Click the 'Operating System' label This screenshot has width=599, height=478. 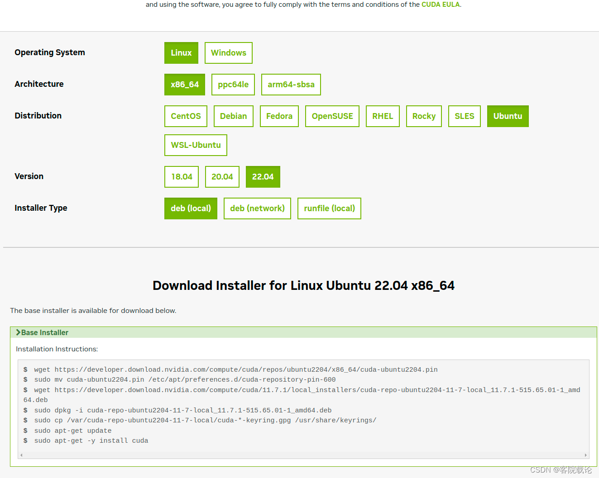[x=50, y=52]
